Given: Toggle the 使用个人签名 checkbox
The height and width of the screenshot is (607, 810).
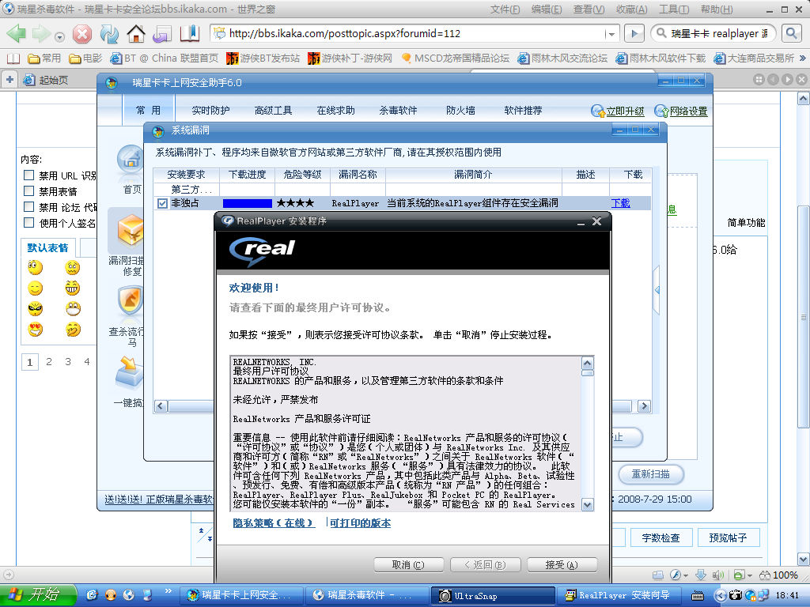Looking at the screenshot, I should pos(29,223).
